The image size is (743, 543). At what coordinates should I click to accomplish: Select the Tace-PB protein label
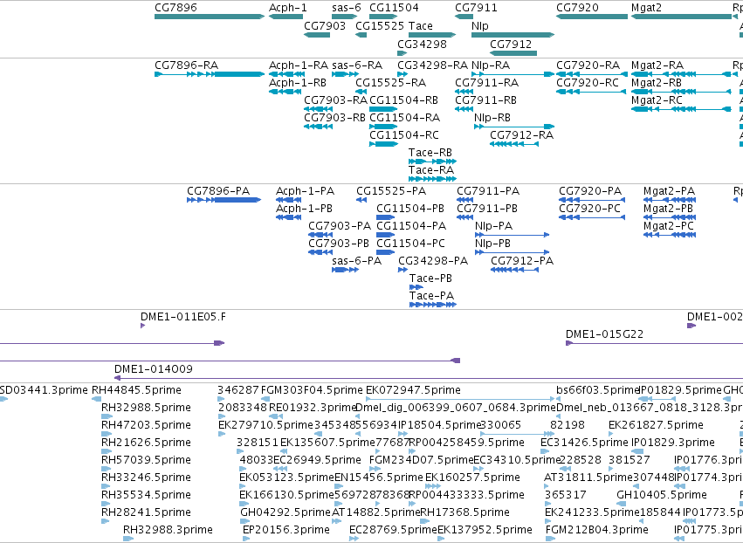(x=430, y=278)
